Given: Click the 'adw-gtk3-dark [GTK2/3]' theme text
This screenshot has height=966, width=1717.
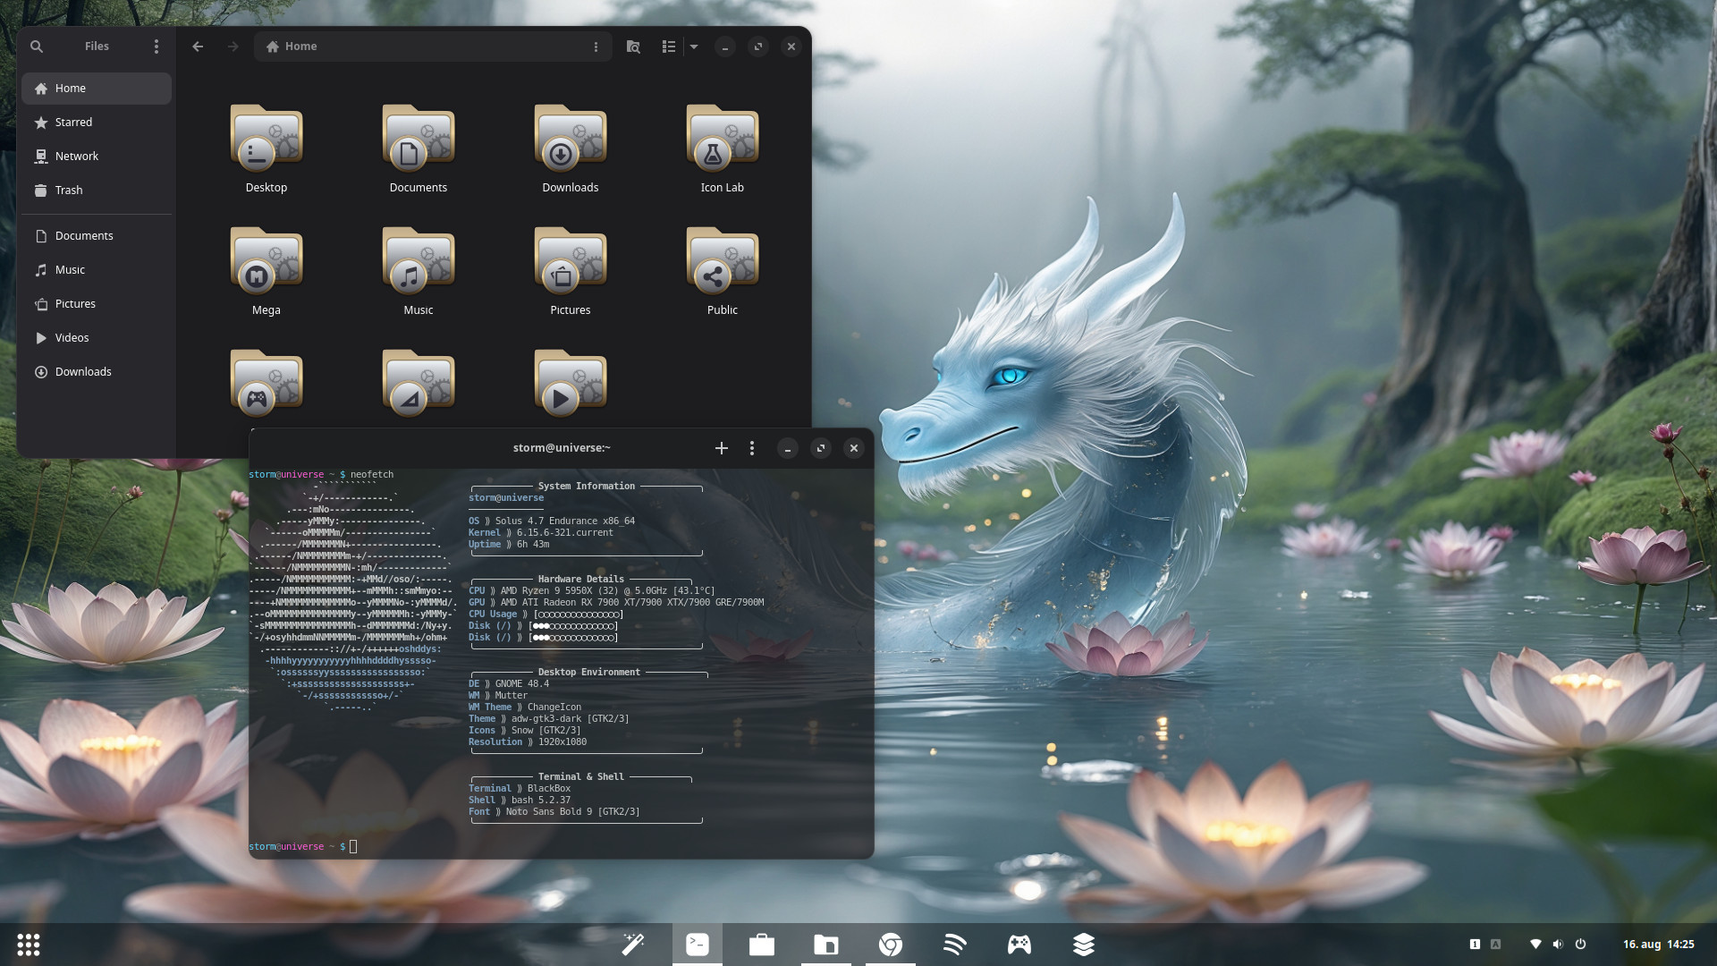Looking at the screenshot, I should [571, 719].
